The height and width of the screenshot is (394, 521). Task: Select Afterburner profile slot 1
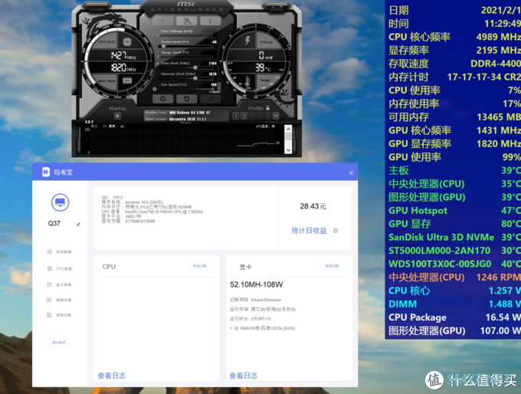235,116
